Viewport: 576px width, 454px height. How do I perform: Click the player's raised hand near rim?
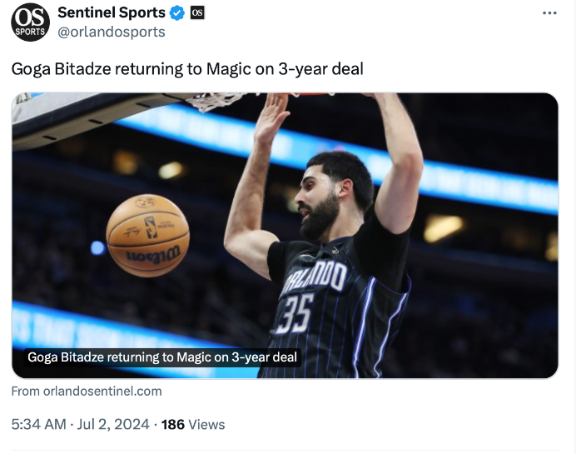pyautogui.click(x=272, y=116)
